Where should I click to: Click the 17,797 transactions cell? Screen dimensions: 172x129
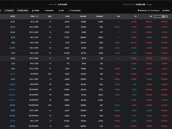[67, 37]
